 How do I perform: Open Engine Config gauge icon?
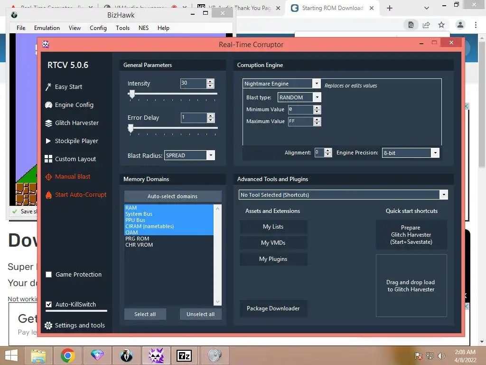pos(48,105)
